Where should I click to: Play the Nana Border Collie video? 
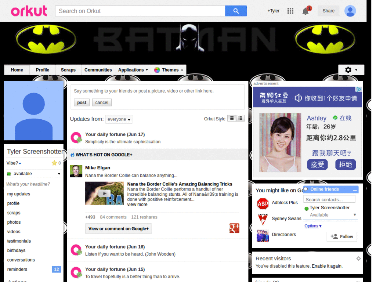(x=104, y=193)
